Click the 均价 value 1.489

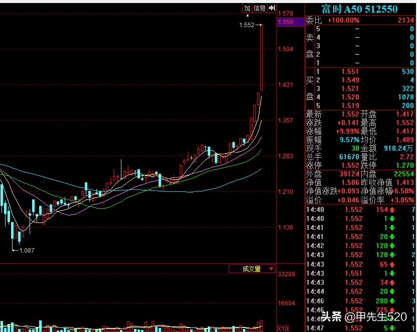[x=405, y=140]
